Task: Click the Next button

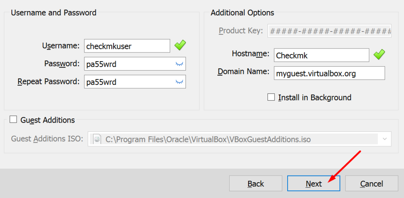Action: point(314,184)
